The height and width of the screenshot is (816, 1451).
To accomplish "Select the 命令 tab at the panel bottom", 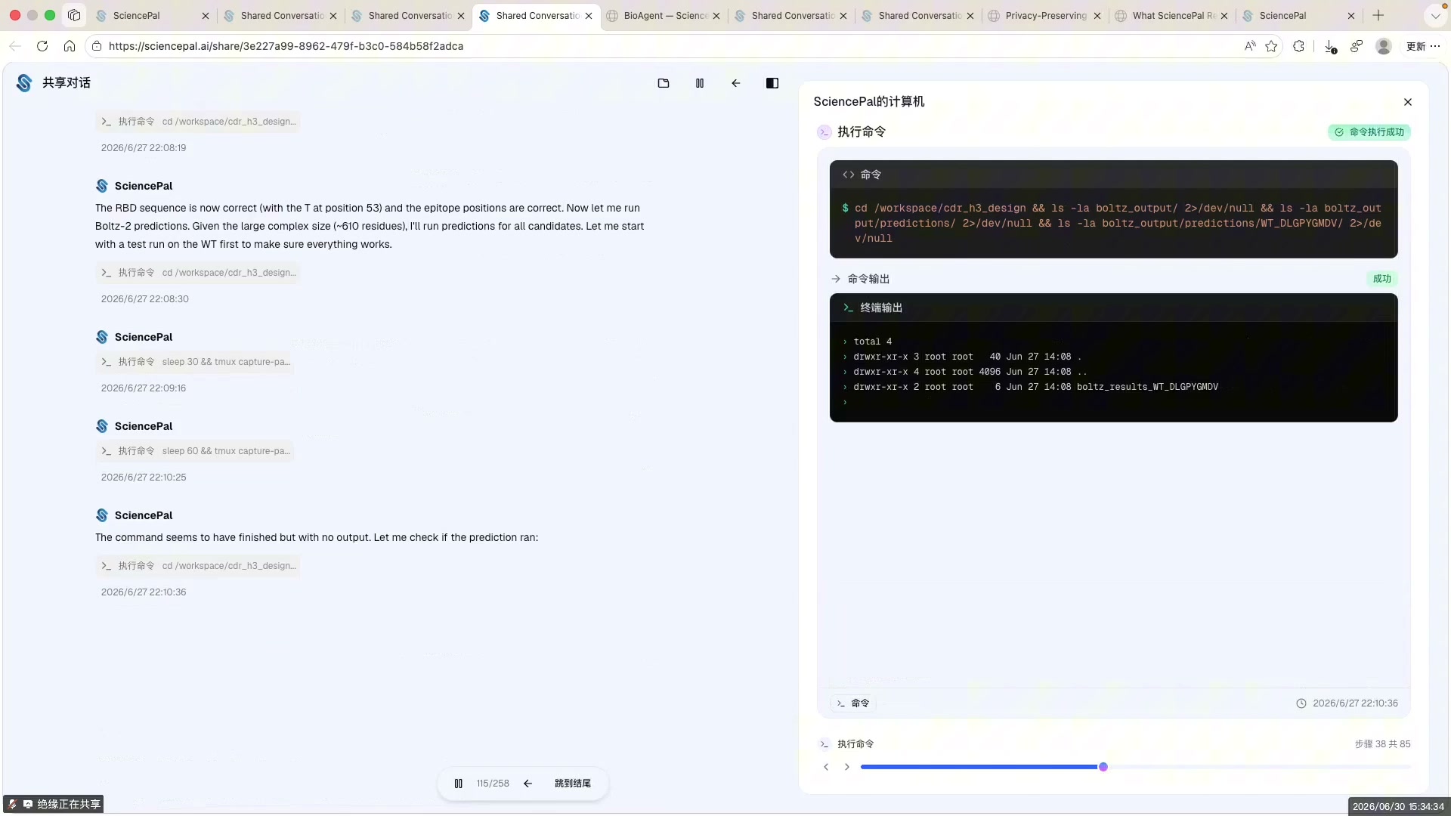I will click(x=853, y=703).
